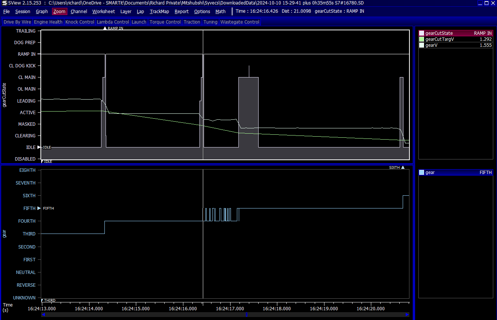This screenshot has height=320, width=497.
Task: Click the left arrow of the time scrollbar
Action: pyautogui.click(x=43, y=315)
